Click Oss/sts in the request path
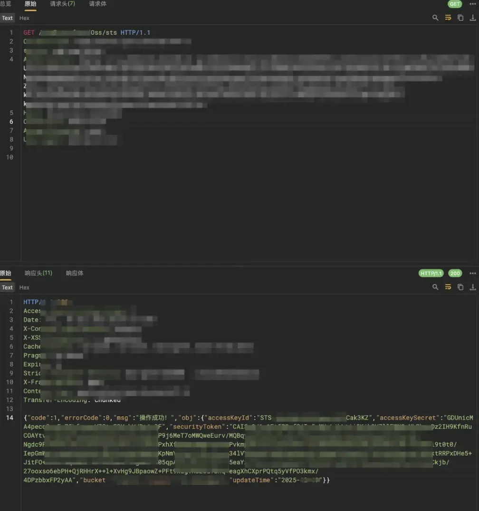This screenshot has width=479, height=511. pos(104,32)
